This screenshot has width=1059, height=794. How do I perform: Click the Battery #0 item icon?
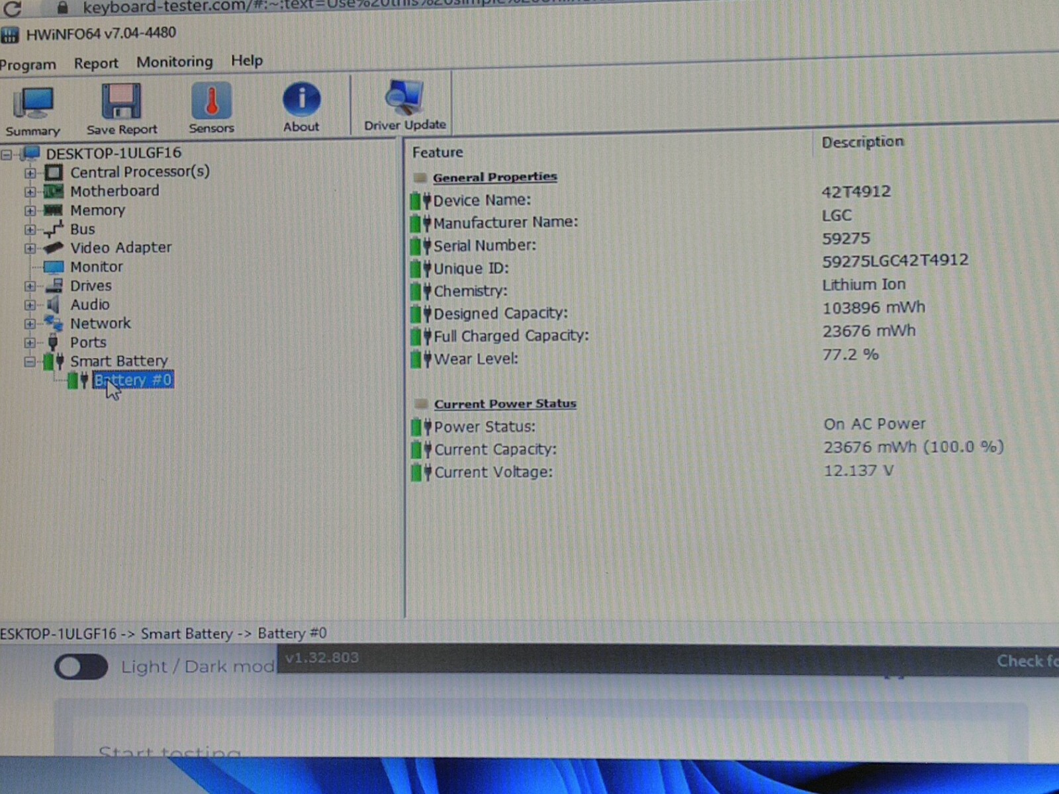[x=77, y=380]
